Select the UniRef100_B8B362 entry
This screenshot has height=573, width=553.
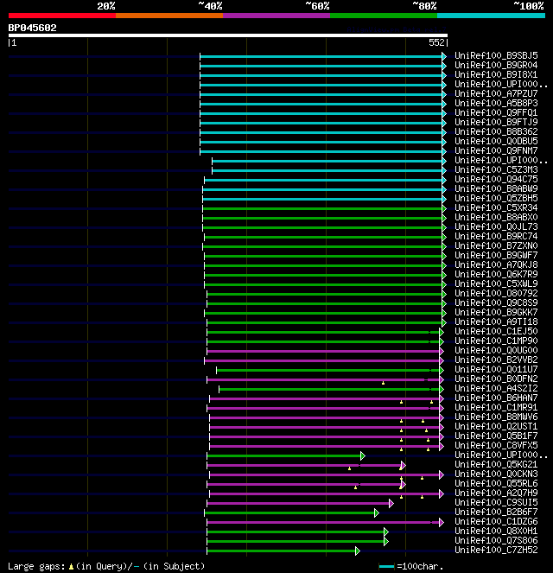click(x=496, y=131)
